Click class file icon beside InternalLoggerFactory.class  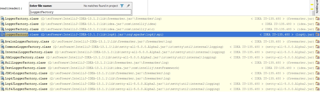[x=3, y=52]
